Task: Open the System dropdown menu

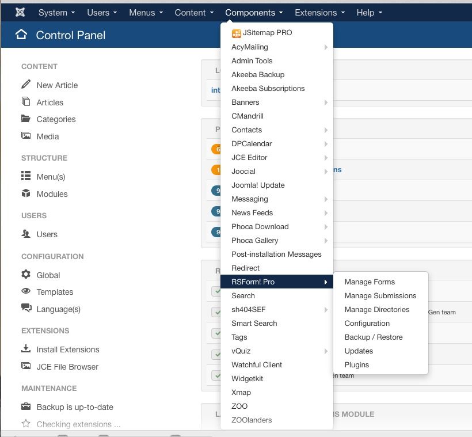Action: click(56, 12)
